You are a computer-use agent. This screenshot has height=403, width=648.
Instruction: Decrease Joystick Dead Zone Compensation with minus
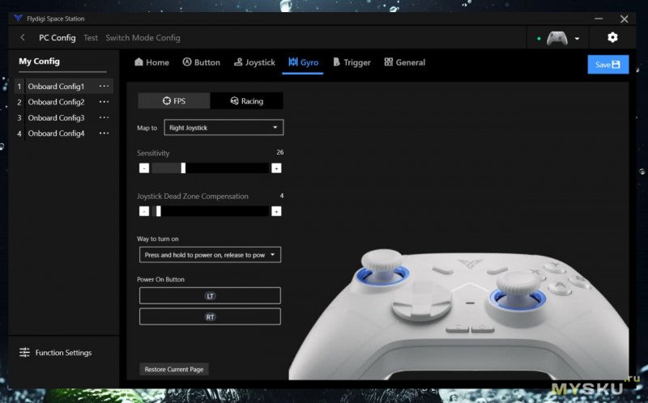coord(144,211)
